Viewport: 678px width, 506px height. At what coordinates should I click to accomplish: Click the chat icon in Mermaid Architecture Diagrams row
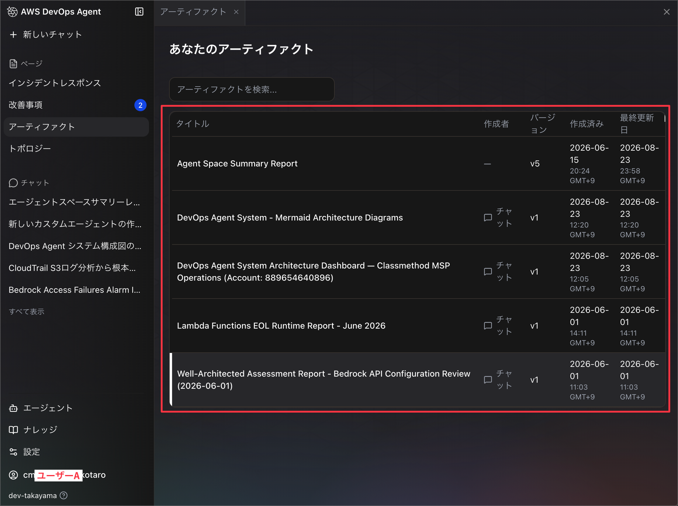[488, 218]
